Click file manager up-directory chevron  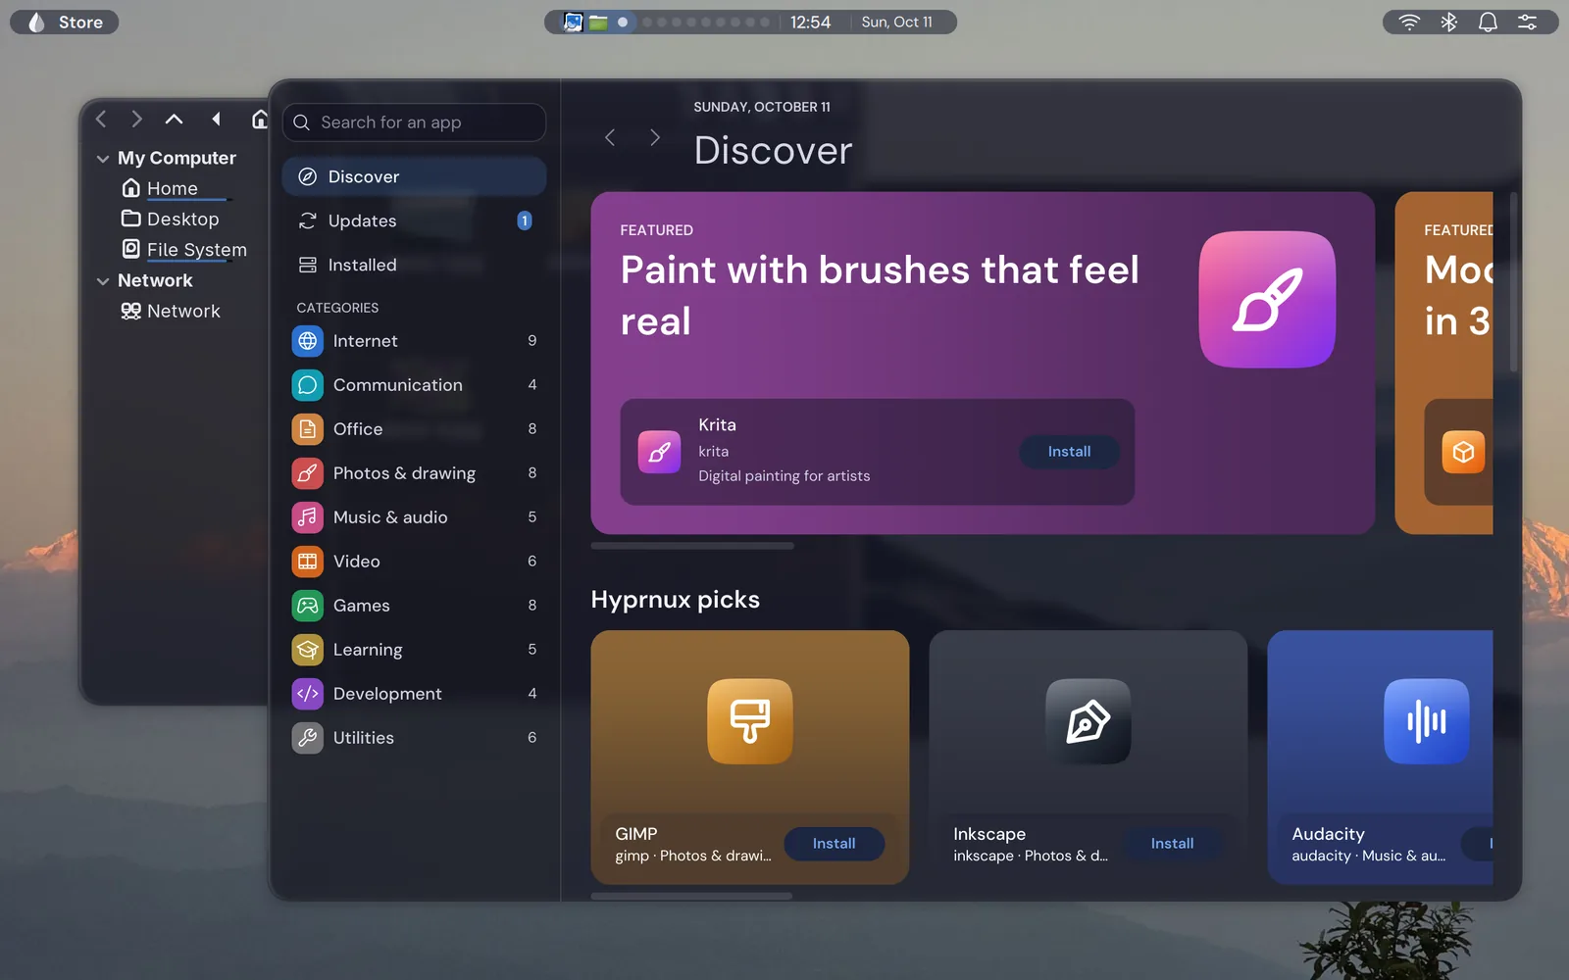click(174, 120)
